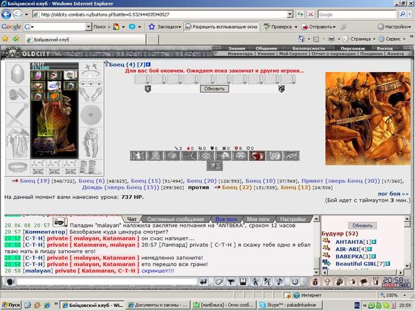The height and width of the screenshot is (311, 415).
Task: Click the boots equipment slot
Action: [x=91, y=167]
